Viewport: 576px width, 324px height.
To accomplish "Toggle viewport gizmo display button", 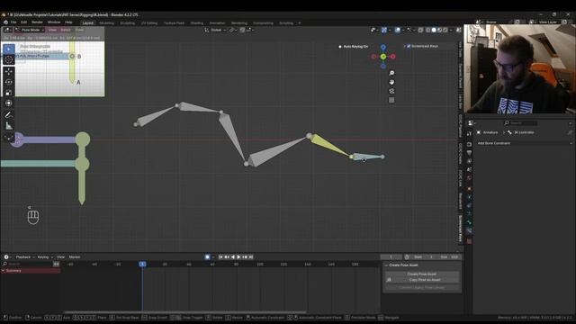I will 384,30.
